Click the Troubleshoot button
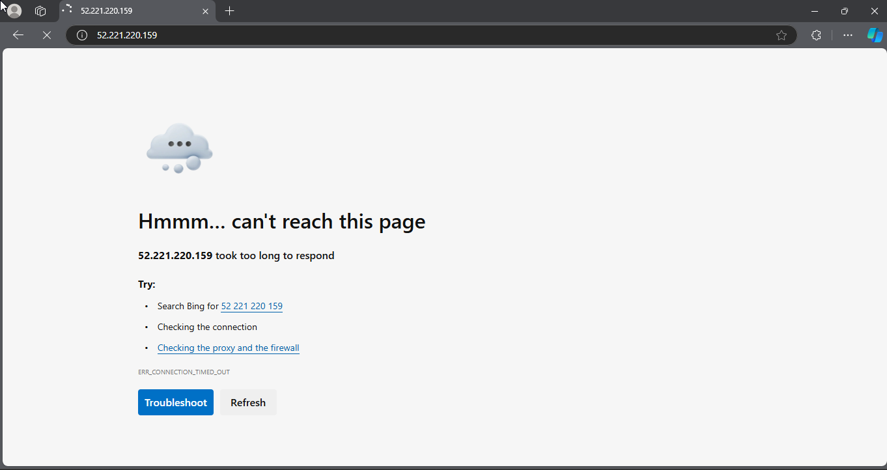Screen dimensions: 887x470 (176, 402)
